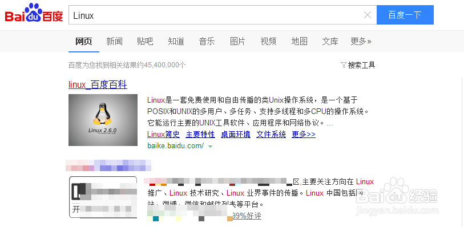The height and width of the screenshot is (227, 464).
Task: Open the linux_百度百科 result title
Action: pyautogui.click(x=98, y=85)
